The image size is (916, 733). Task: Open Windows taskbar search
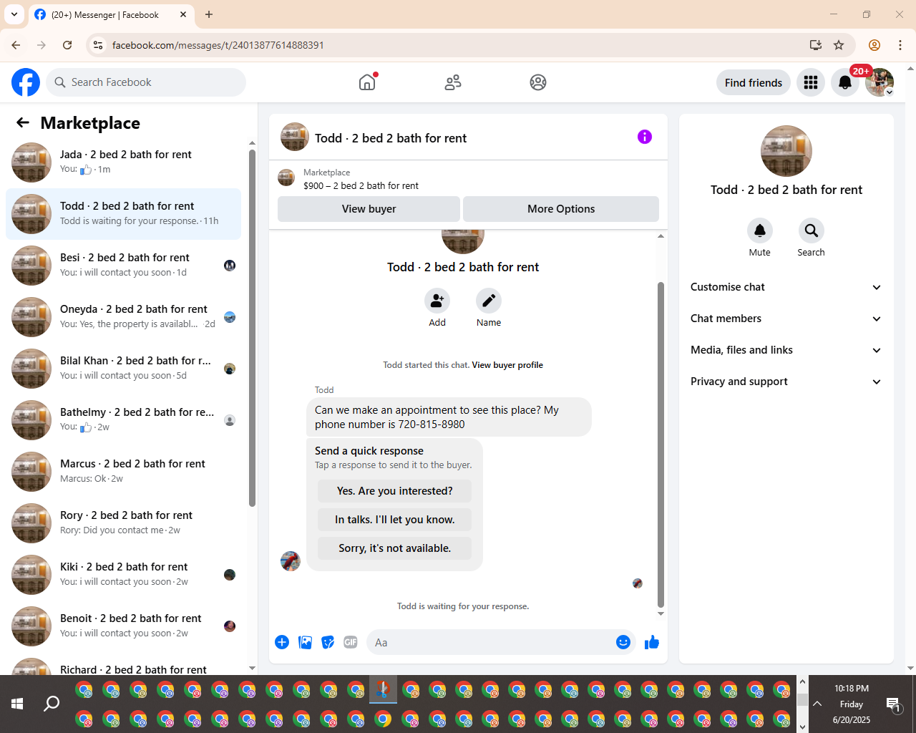(x=52, y=704)
